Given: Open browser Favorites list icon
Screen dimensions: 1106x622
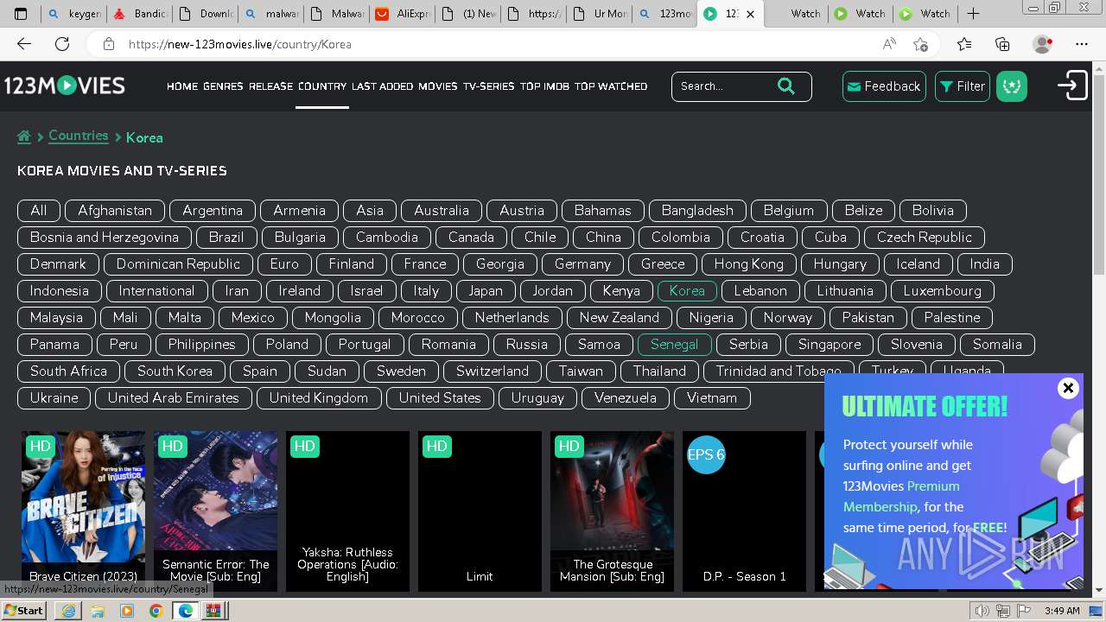Looking at the screenshot, I should (x=964, y=44).
